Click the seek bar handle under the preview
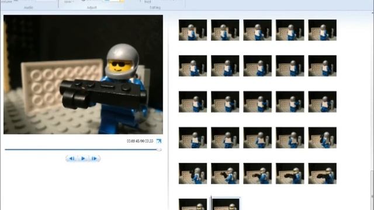 point(159,149)
